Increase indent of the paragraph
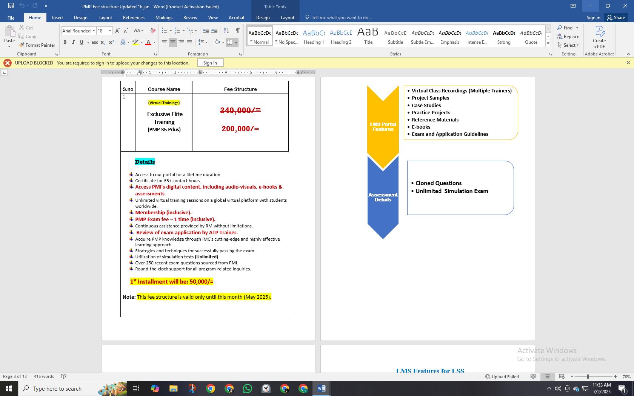This screenshot has width=634, height=396. [214, 31]
